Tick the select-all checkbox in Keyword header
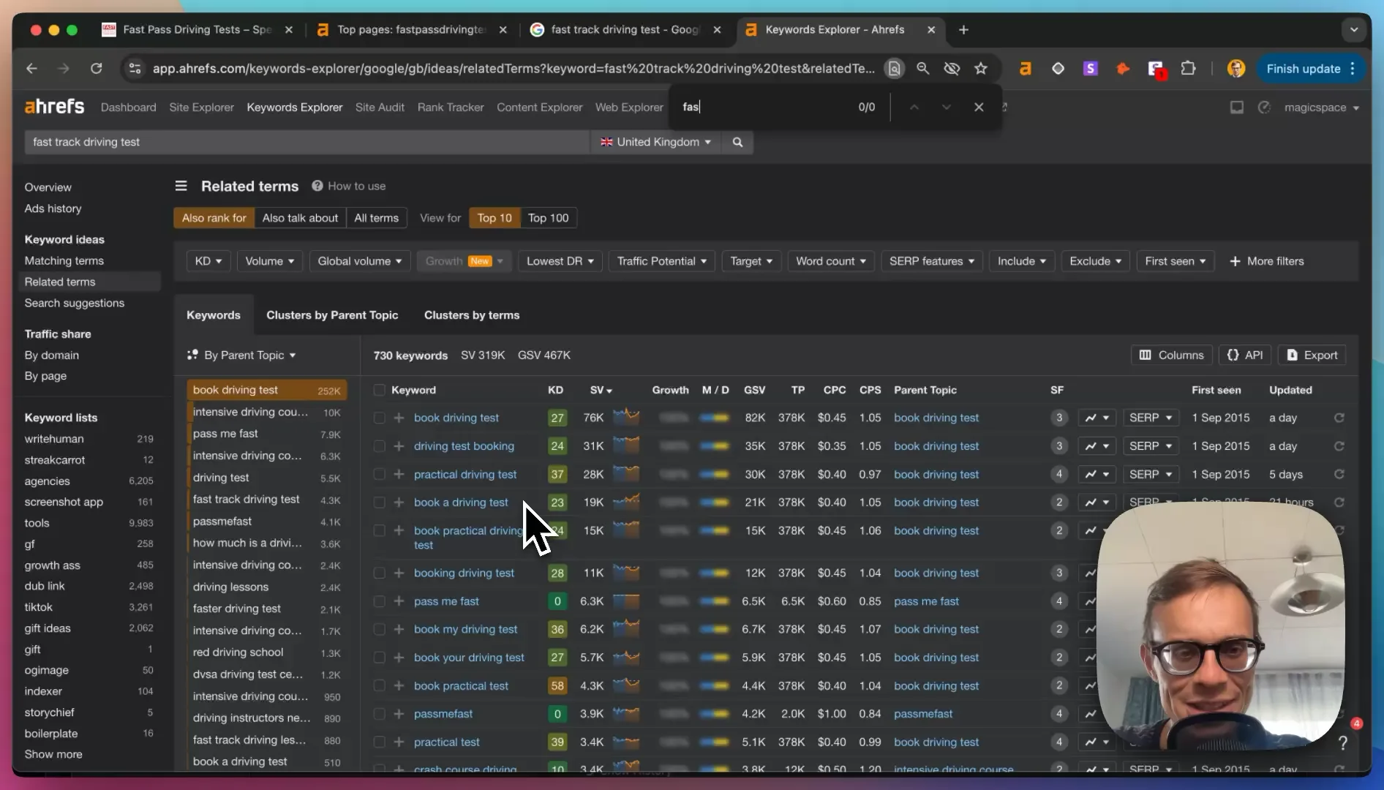The image size is (1384, 790). click(x=379, y=390)
